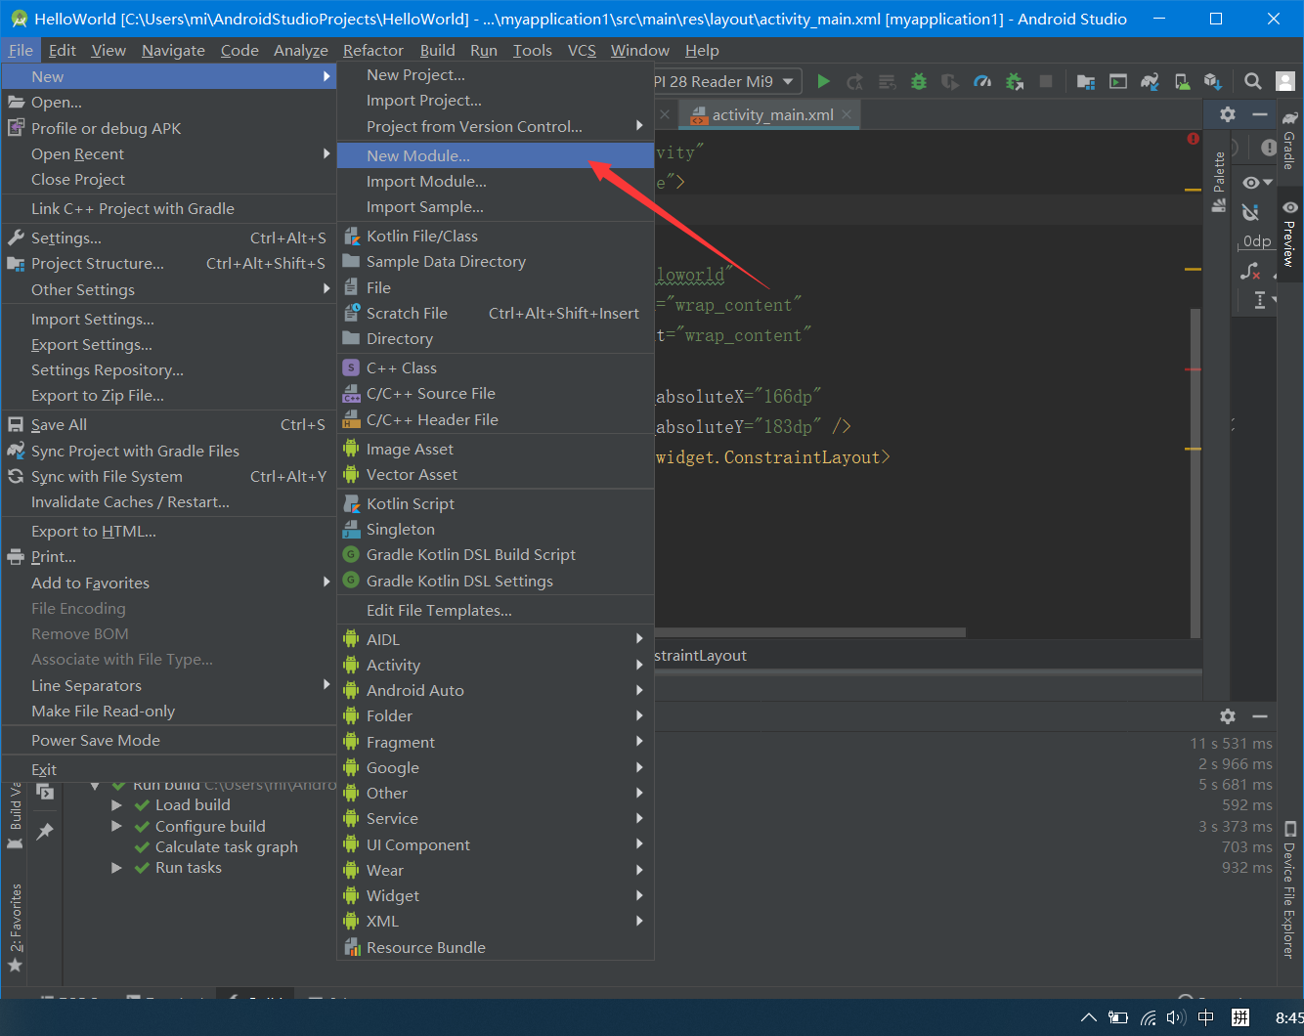Open the device selector Reader Mi9 dropdown
1304x1036 pixels.
click(x=728, y=81)
